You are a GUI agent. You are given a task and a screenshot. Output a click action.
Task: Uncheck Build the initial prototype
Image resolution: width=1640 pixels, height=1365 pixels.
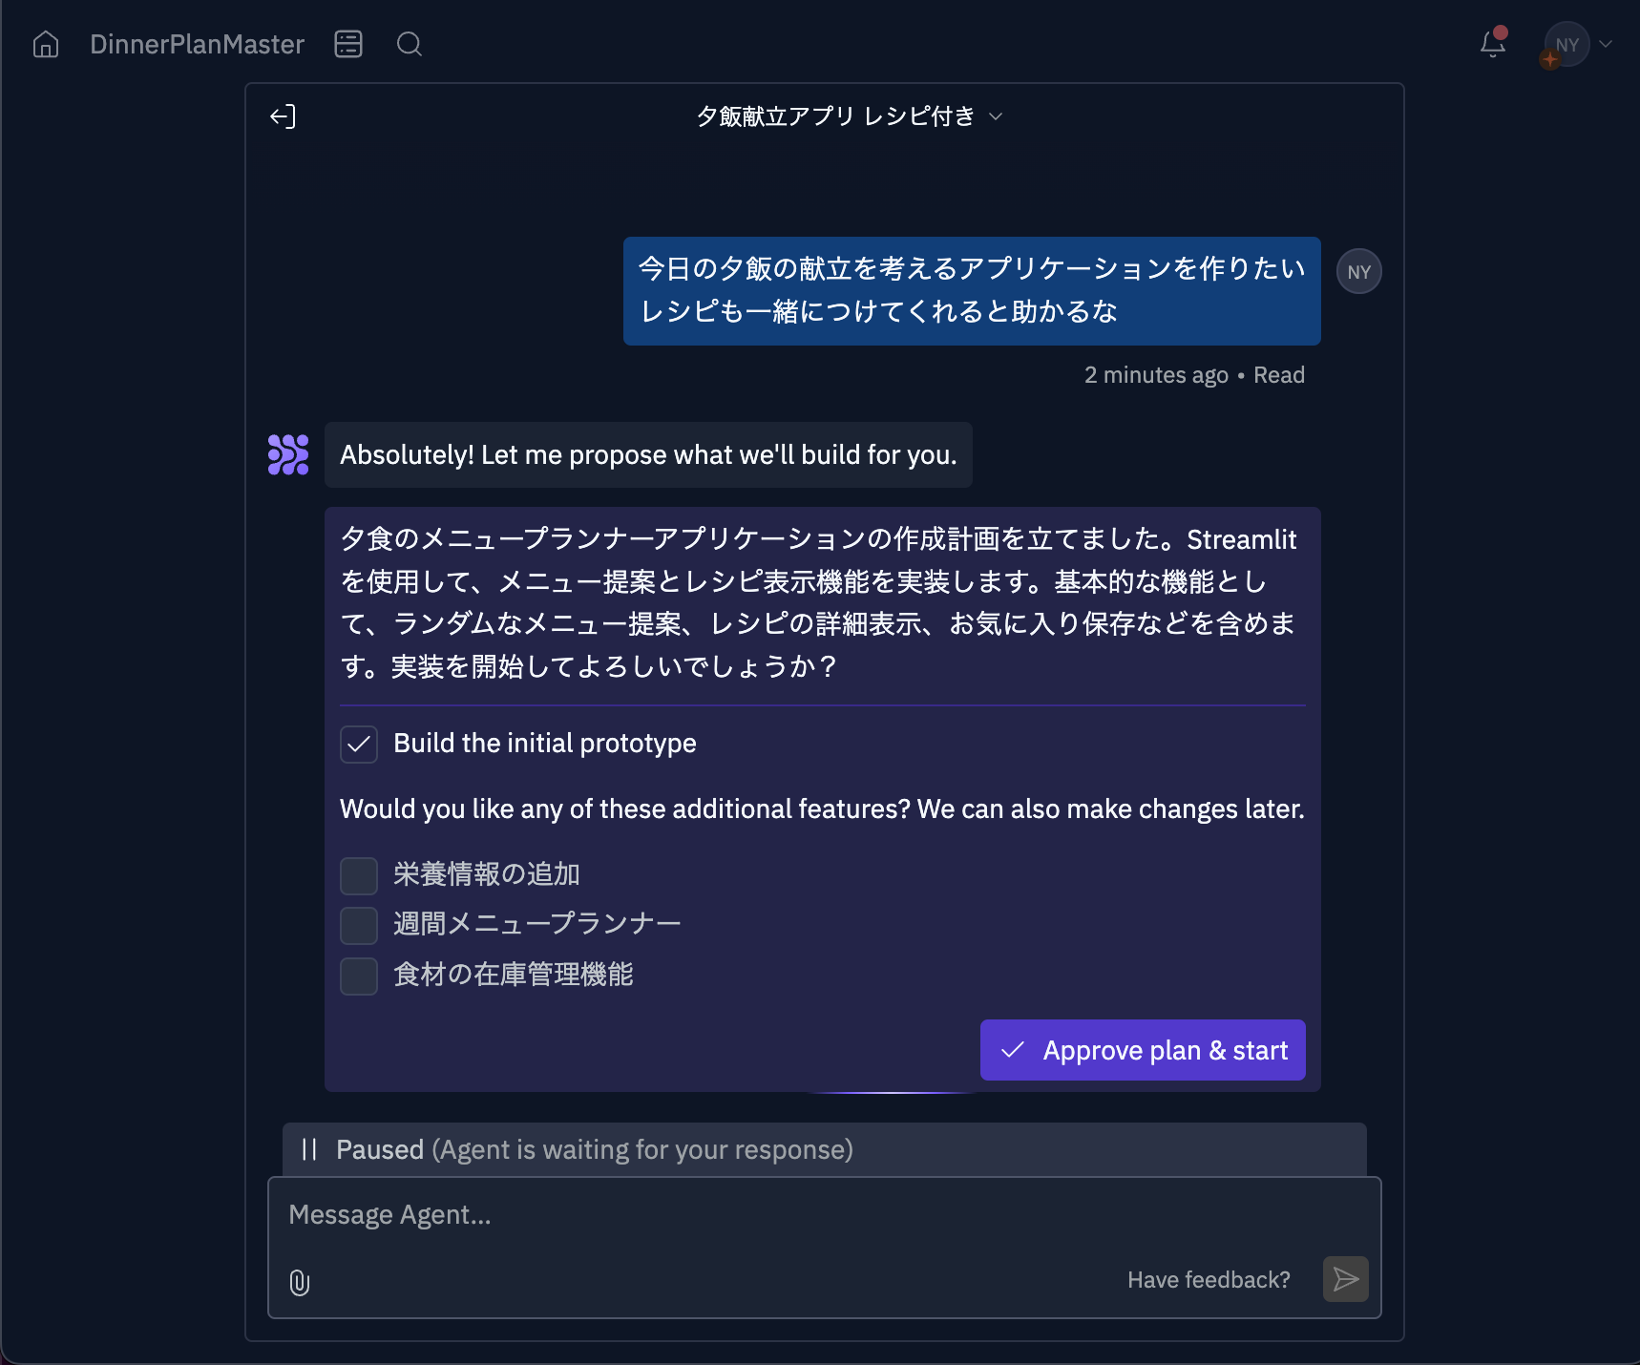click(x=359, y=745)
